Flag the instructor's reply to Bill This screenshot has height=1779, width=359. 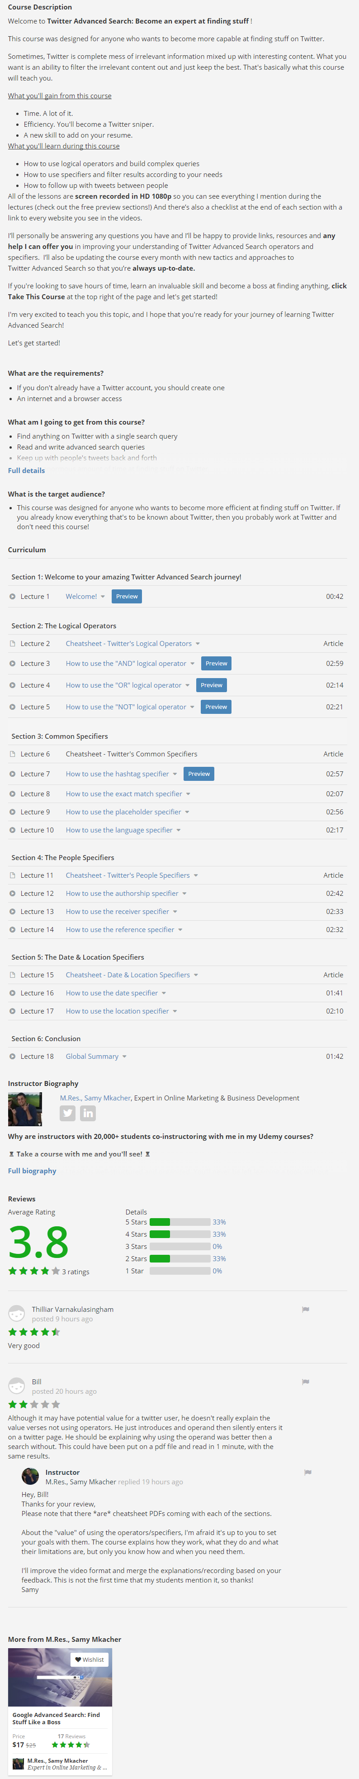click(307, 1472)
